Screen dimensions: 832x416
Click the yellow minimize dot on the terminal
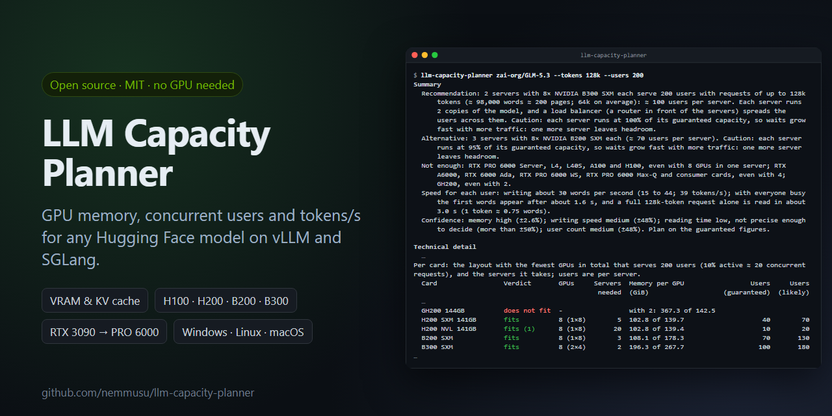[425, 55]
